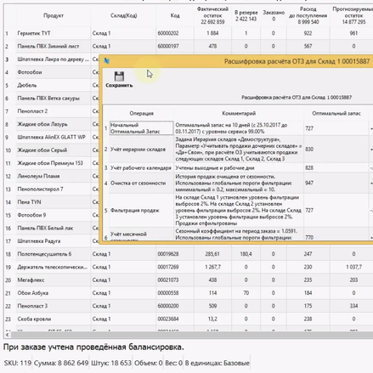
Task: Select the Шпатлевка Радуга product
Action: click(x=39, y=241)
